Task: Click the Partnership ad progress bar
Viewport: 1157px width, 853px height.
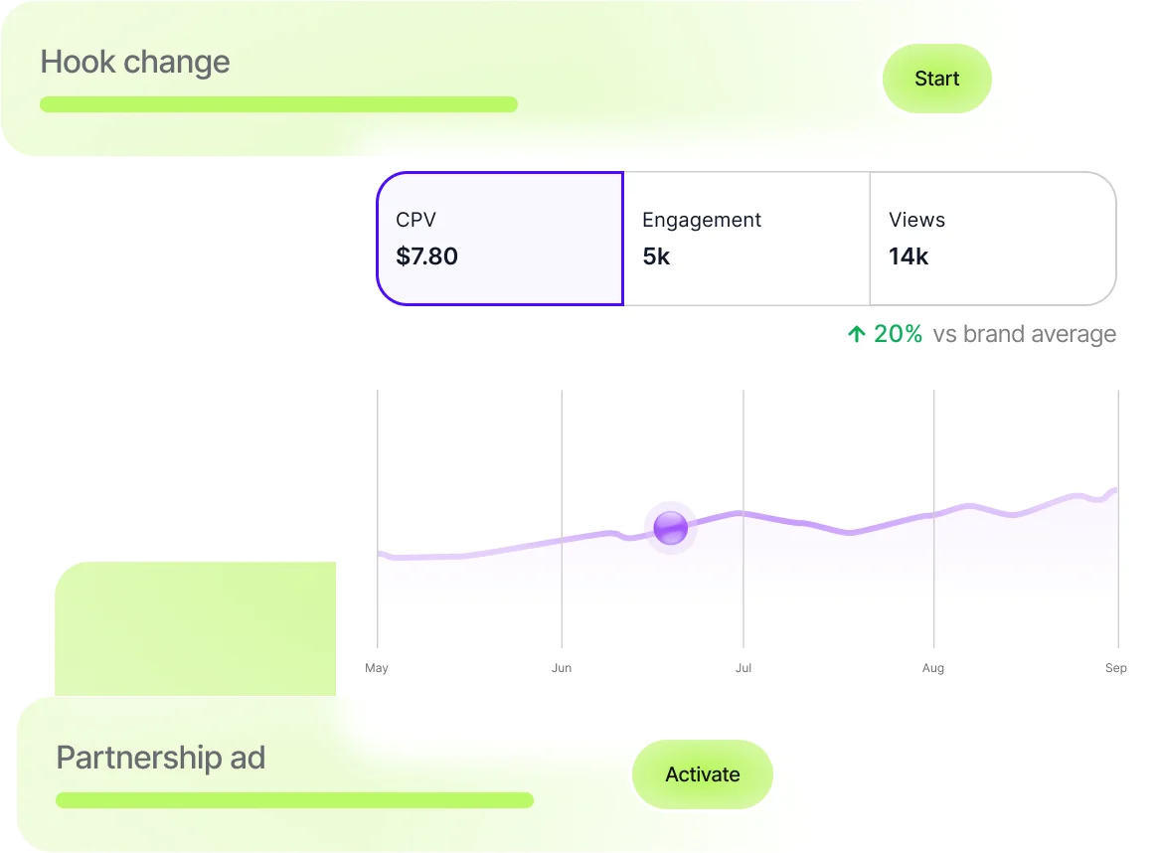Action: click(294, 800)
